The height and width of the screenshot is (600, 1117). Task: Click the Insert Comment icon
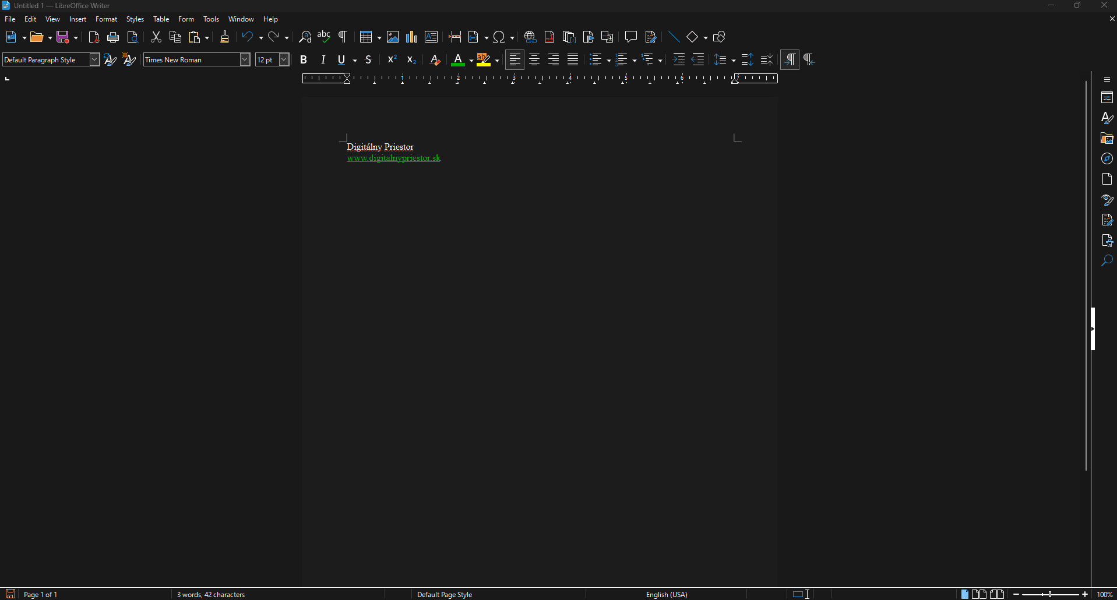630,37
